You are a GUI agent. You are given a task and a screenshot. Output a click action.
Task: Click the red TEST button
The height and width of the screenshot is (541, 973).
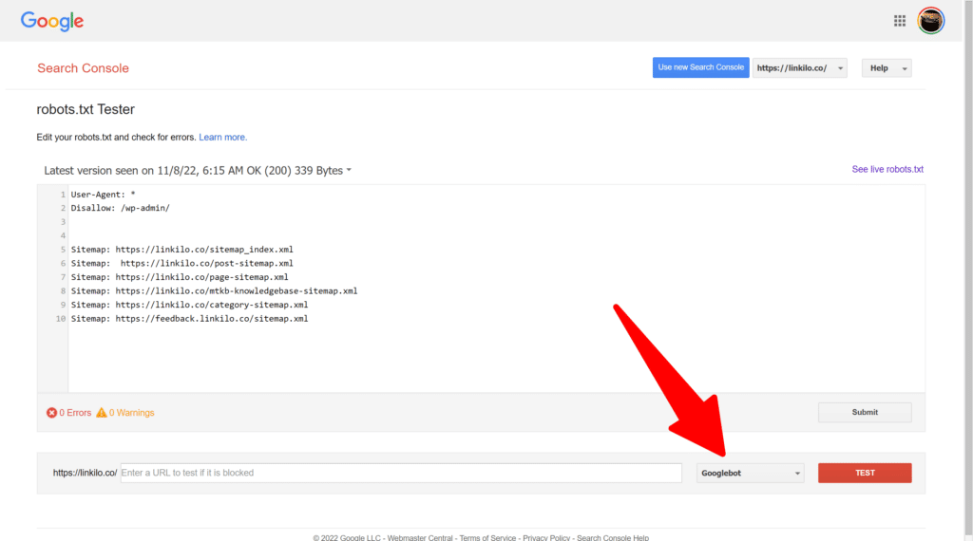[x=865, y=473]
